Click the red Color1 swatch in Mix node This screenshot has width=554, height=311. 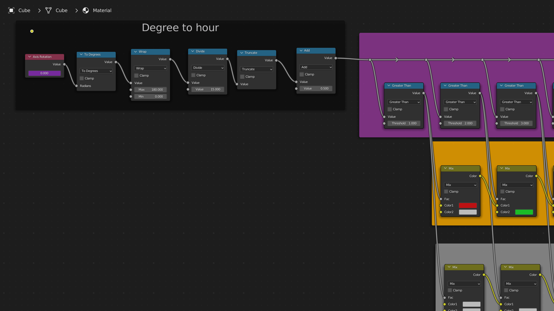tap(468, 205)
